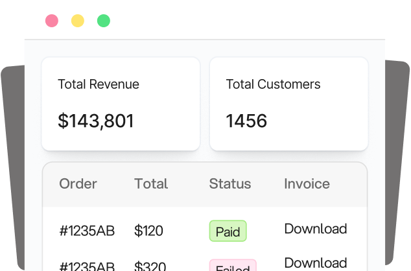
Task: Select the Total Customers card title
Action: [273, 84]
